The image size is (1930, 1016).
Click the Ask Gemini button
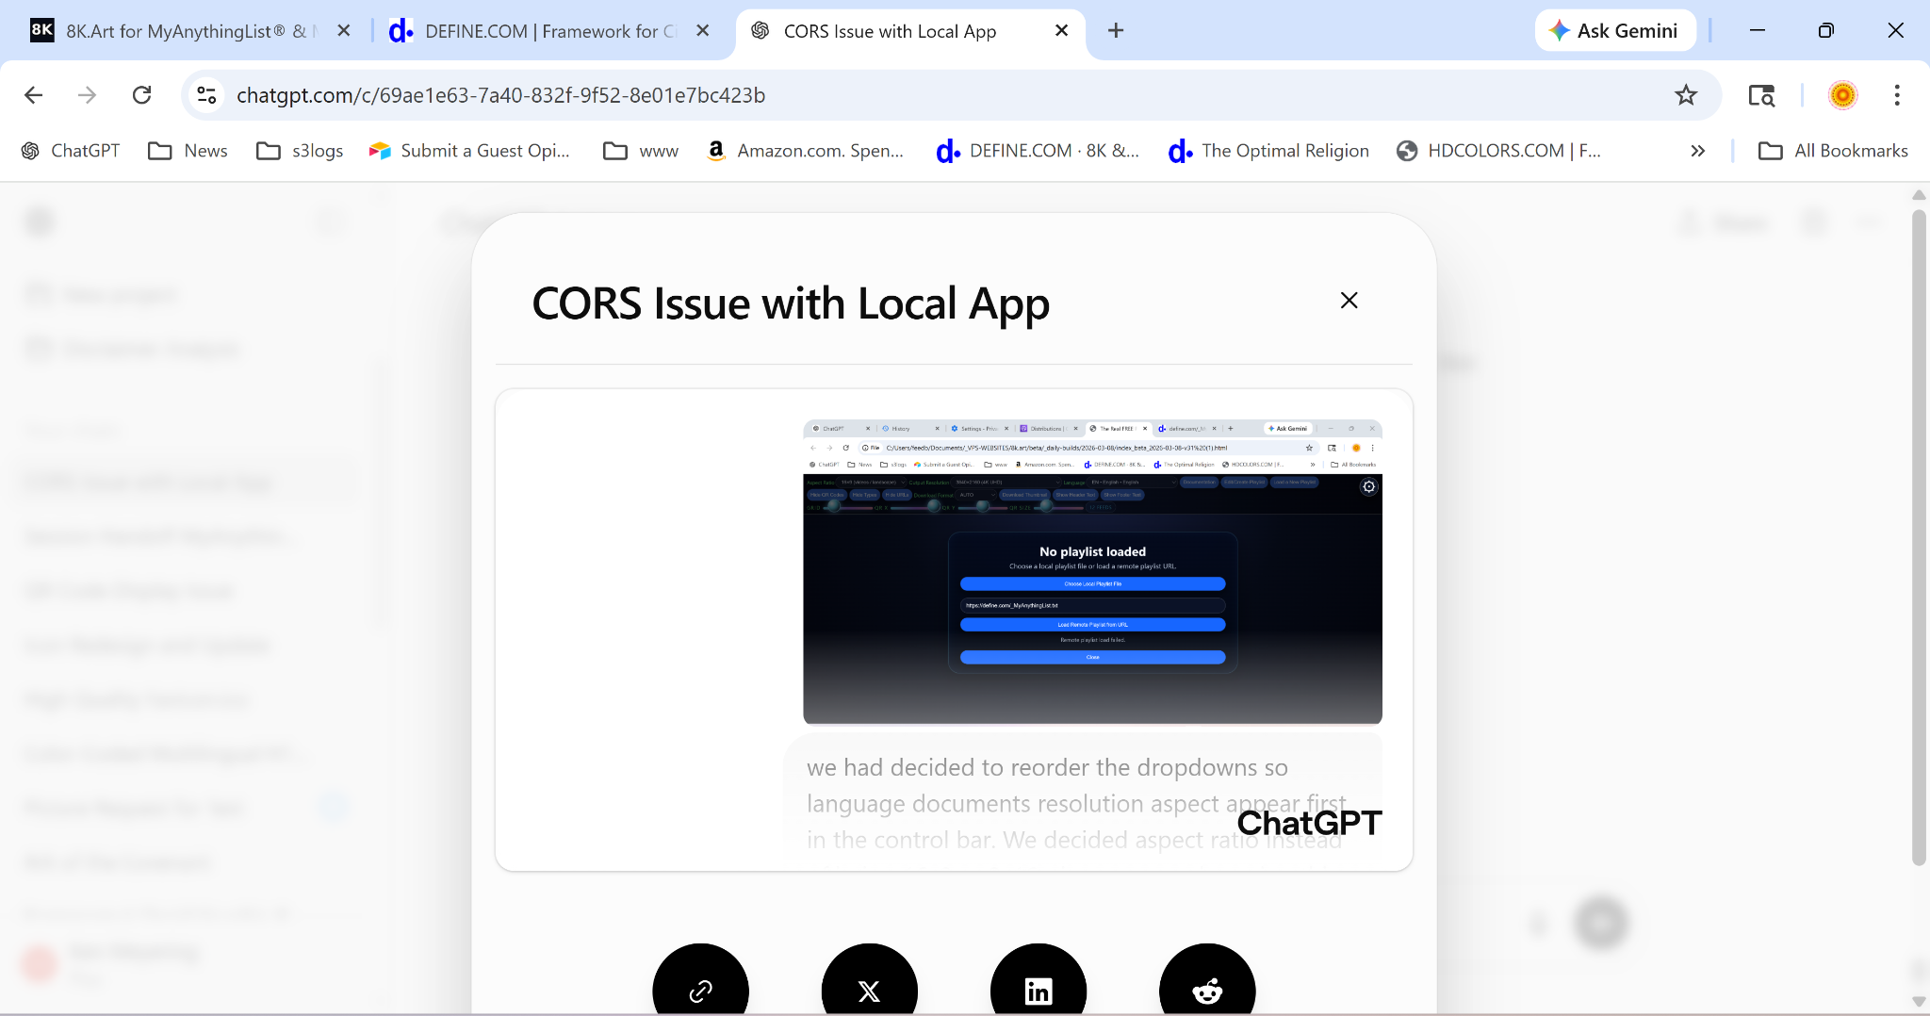1615,31
